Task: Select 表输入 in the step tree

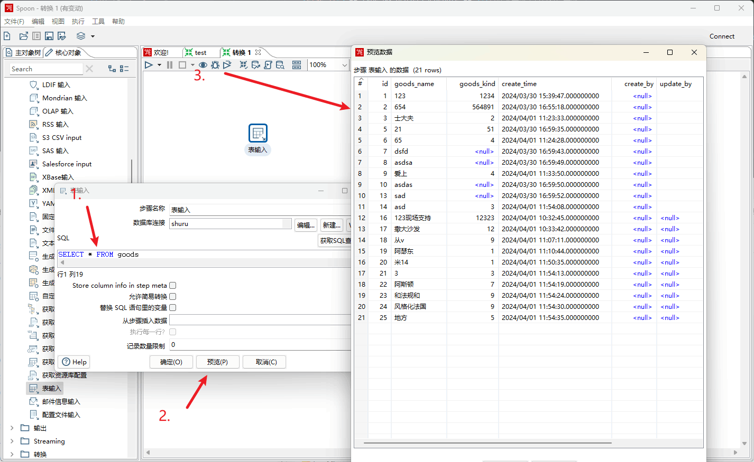Action: 52,388
